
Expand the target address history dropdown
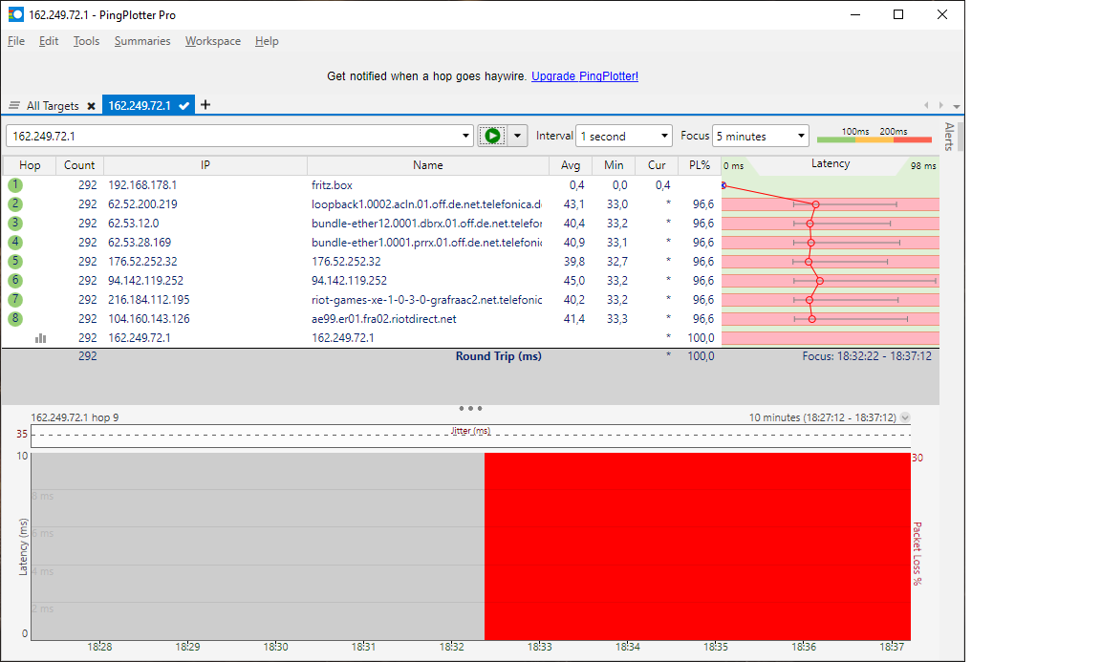point(465,136)
